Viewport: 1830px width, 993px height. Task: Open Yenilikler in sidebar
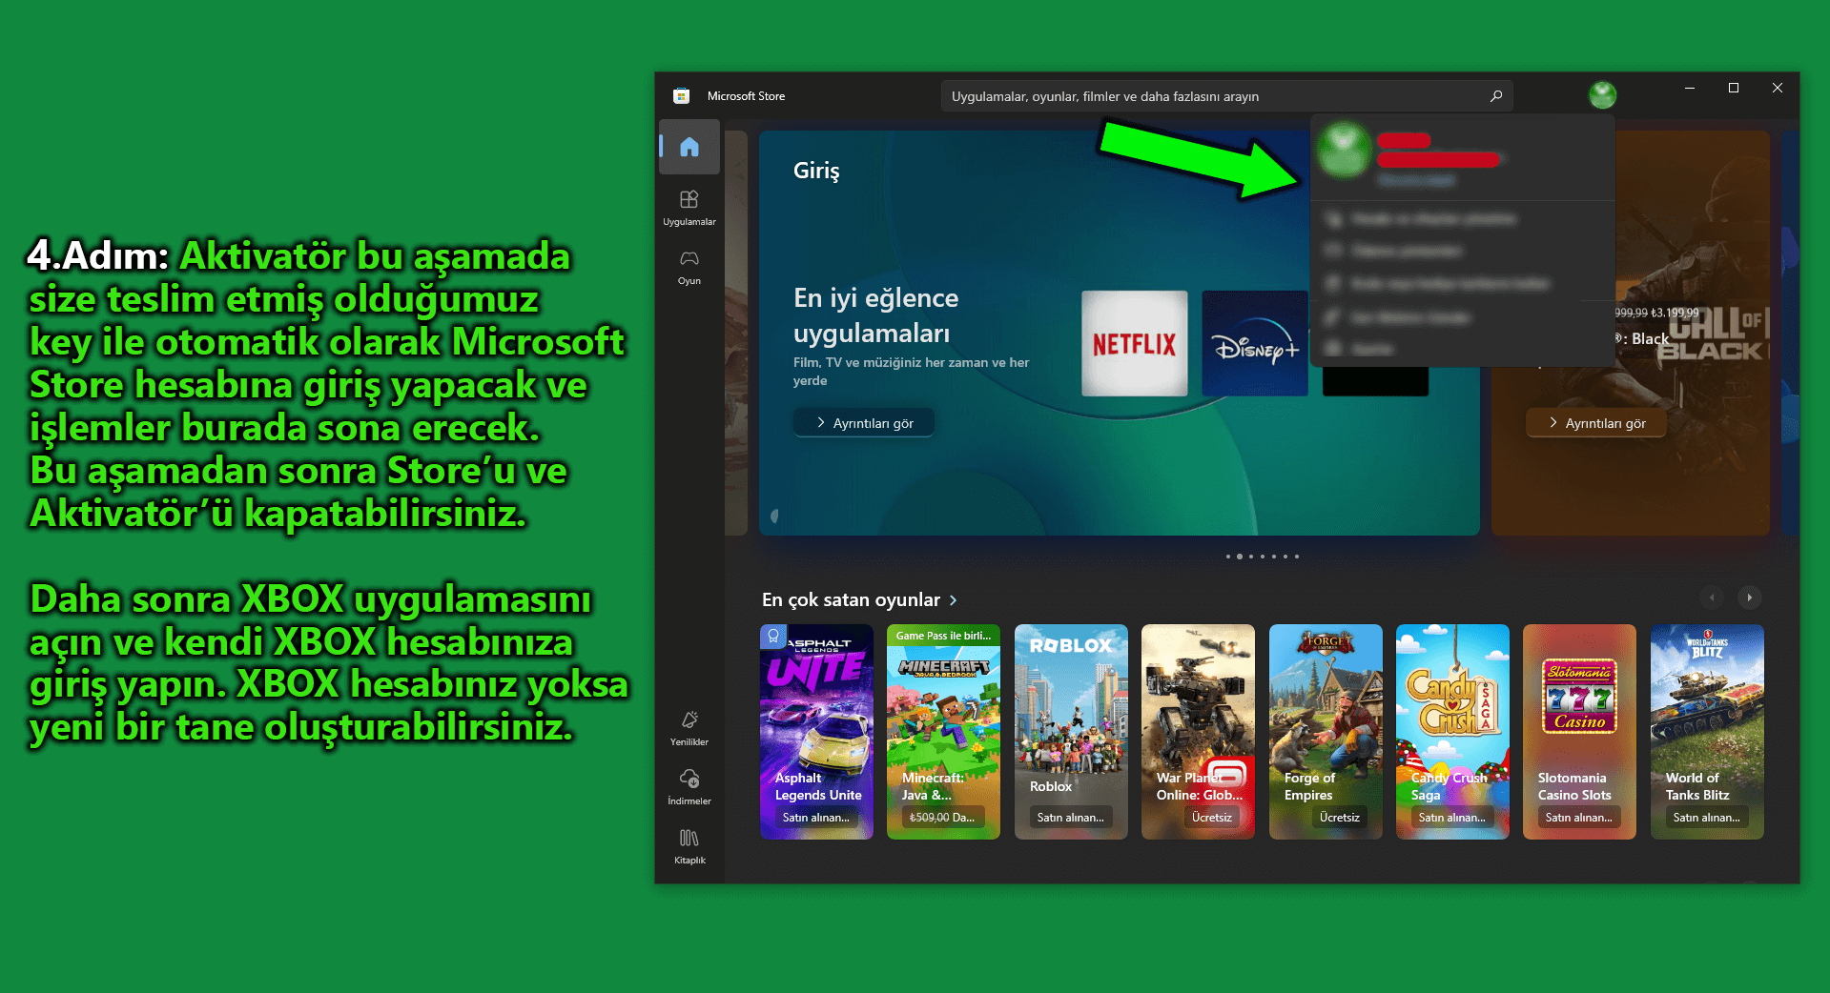[x=689, y=727]
